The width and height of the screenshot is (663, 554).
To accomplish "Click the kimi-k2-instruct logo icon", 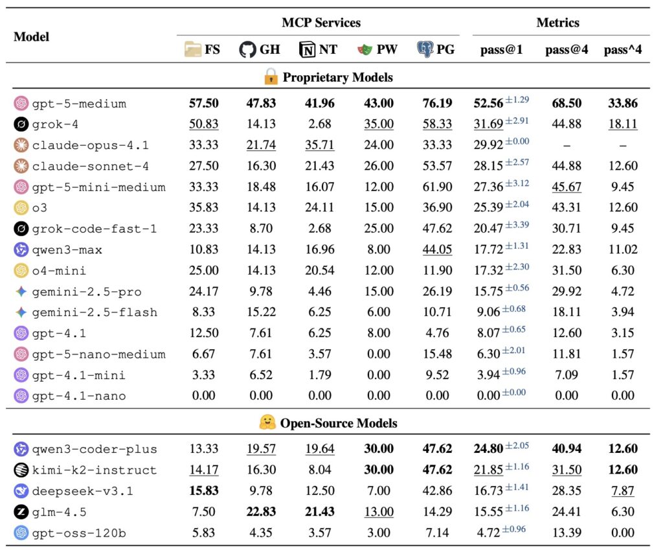I will click(x=21, y=470).
